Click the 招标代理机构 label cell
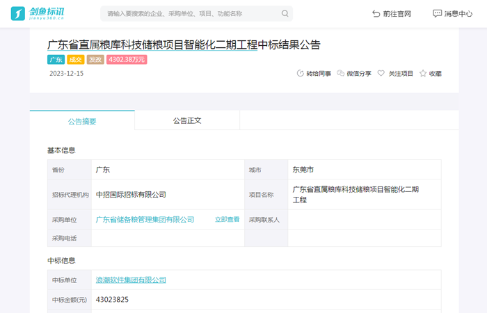This screenshot has height=313, width=487. pyautogui.click(x=70, y=194)
